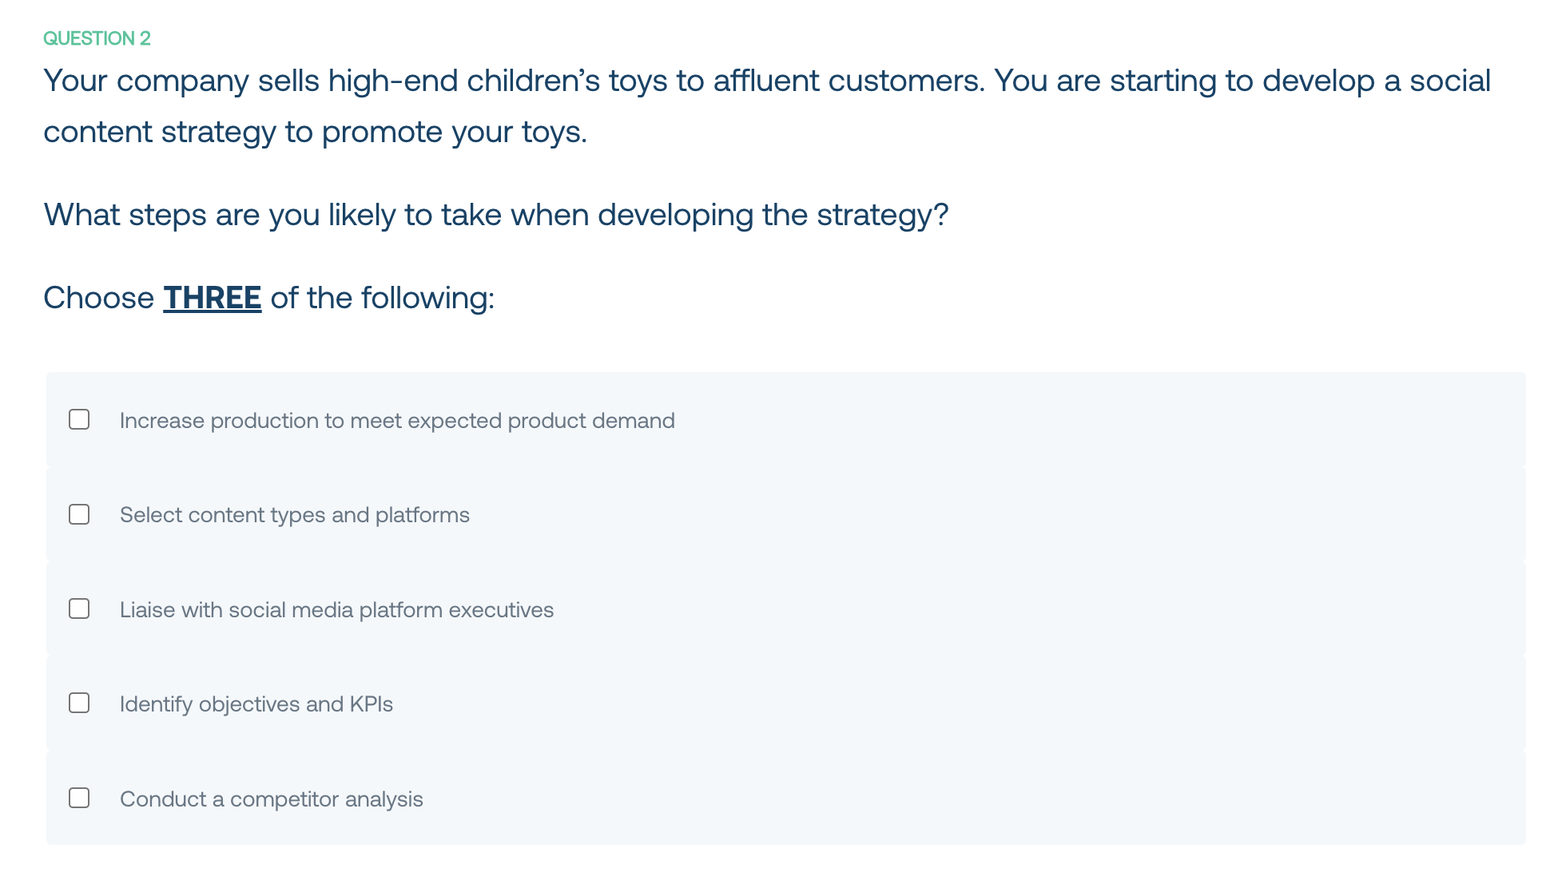Click the sentence 'What steps are you likely to take'
This screenshot has height=880, width=1542.
pos(496,215)
